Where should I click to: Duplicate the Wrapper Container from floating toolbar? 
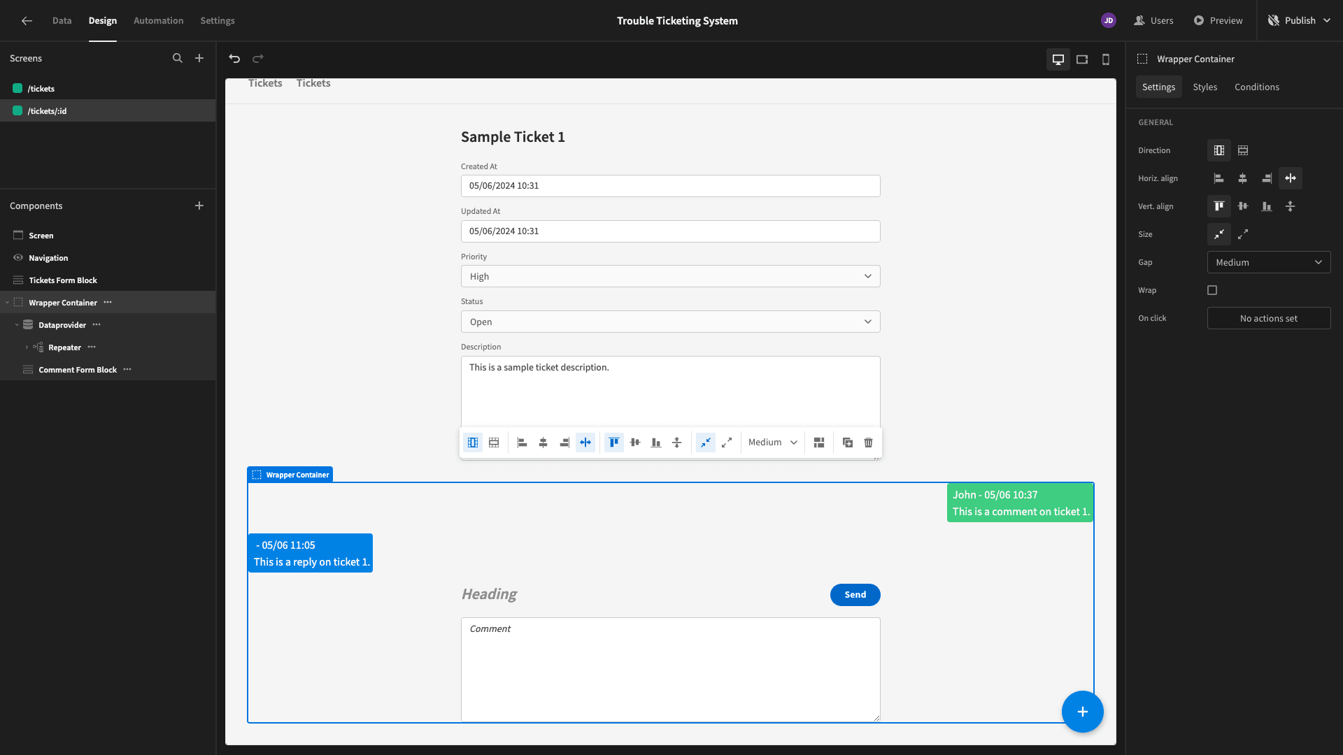click(848, 443)
